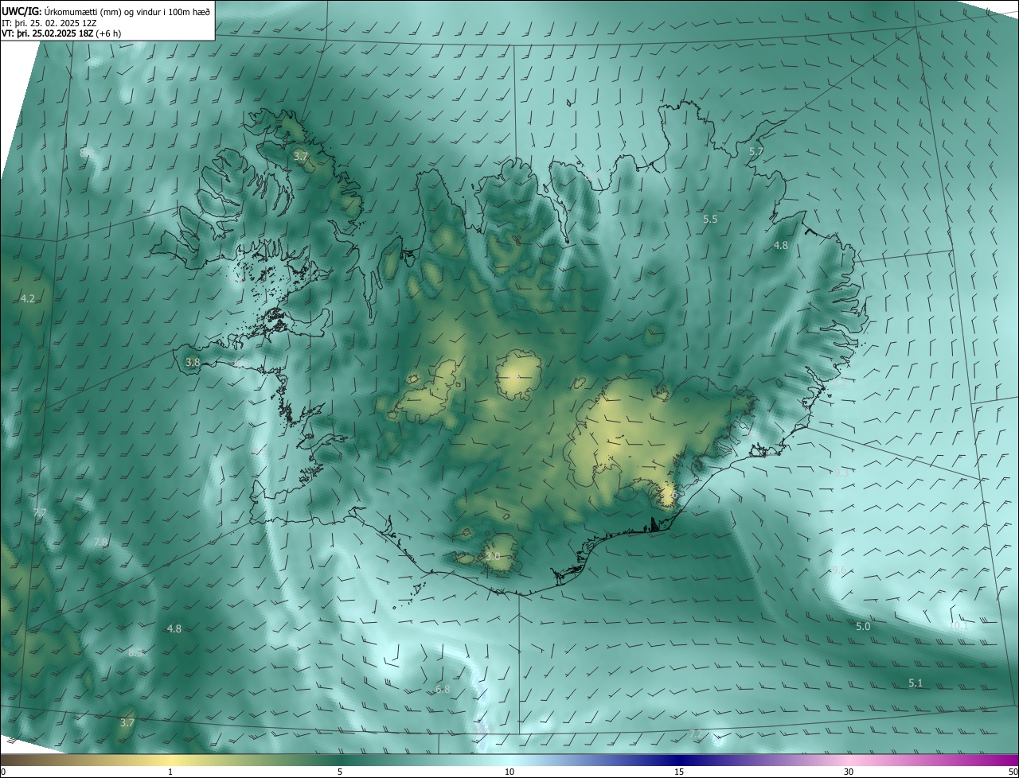Viewport: 1019px width, 778px height.
Task: Click the 50 tick on color scale
Action: point(1013,772)
